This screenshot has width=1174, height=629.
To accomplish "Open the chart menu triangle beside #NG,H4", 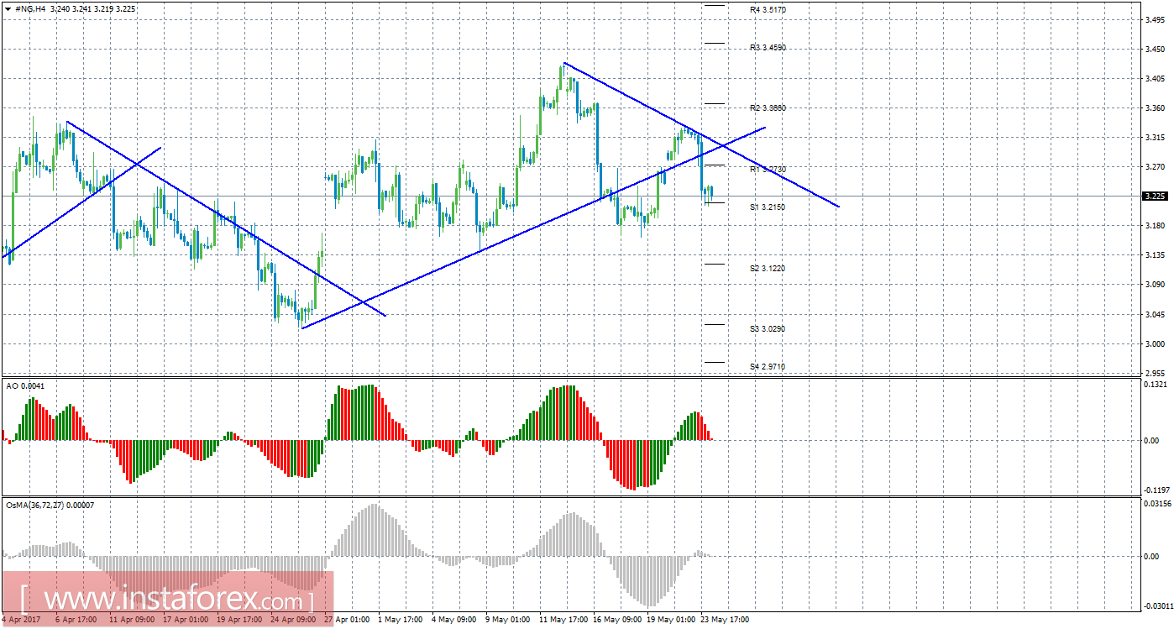I will (x=8, y=8).
